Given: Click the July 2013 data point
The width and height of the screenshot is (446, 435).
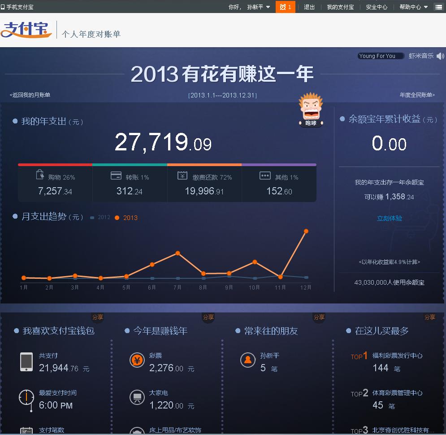Looking at the screenshot, I should point(178,253).
